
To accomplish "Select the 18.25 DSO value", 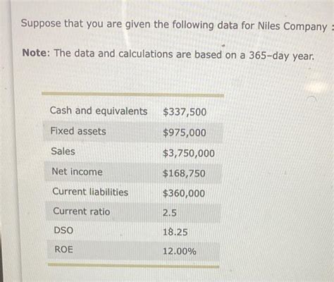I will tap(175, 232).
